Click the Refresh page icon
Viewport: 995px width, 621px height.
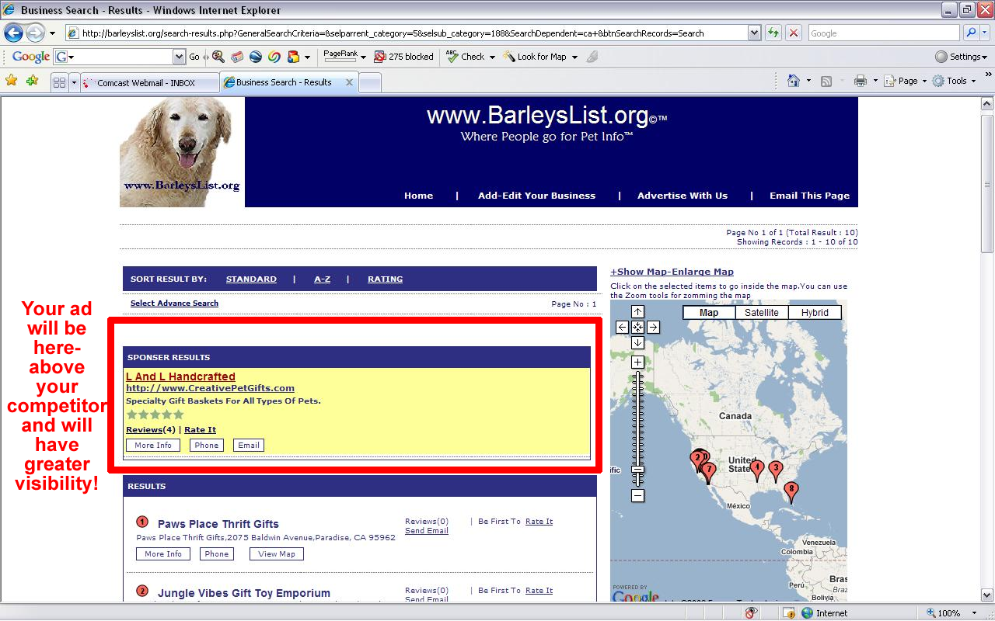(x=773, y=33)
